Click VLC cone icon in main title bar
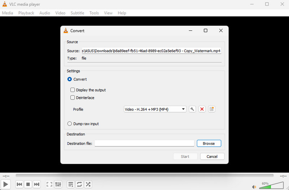Viewport: 289px width, 190px height. [x=5, y=4]
